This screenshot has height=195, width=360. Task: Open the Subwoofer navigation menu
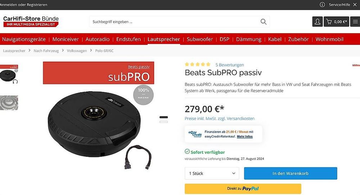[x=199, y=39]
